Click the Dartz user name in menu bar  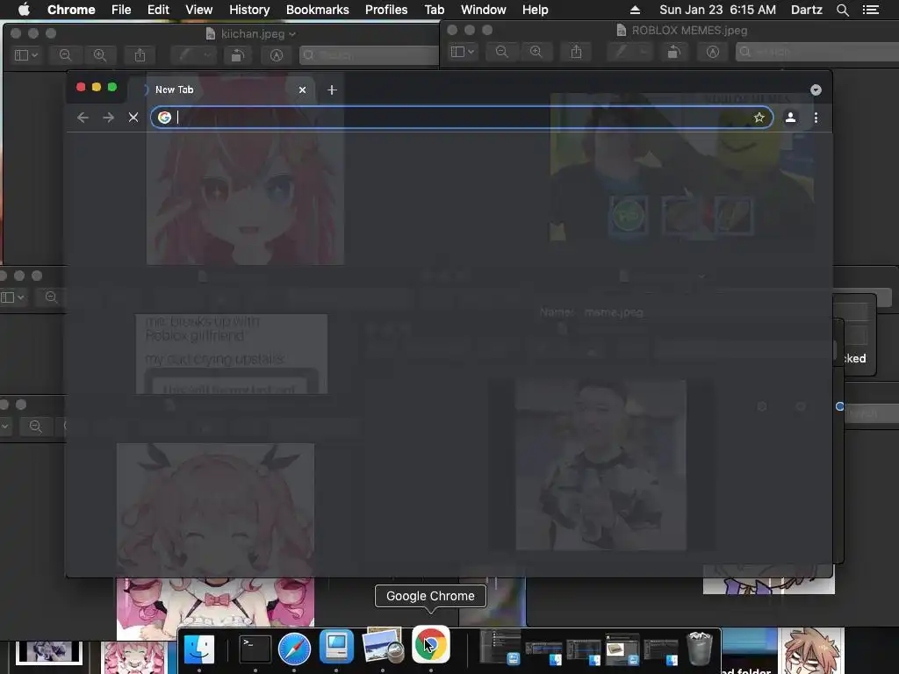[807, 10]
